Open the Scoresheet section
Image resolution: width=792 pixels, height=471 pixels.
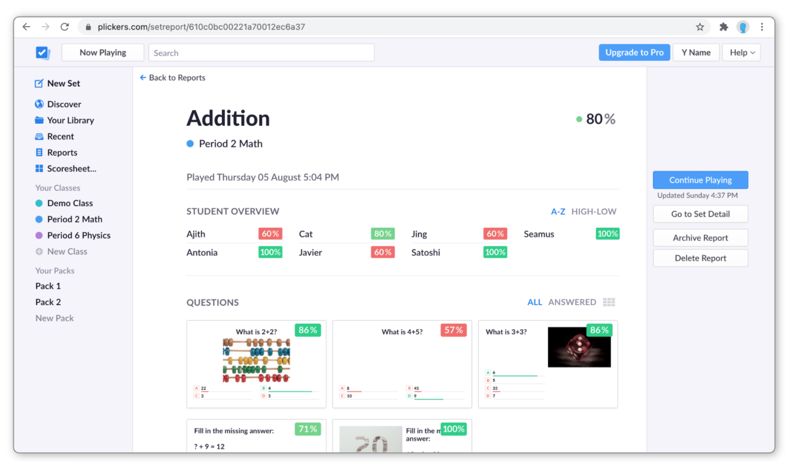pyautogui.click(x=72, y=169)
